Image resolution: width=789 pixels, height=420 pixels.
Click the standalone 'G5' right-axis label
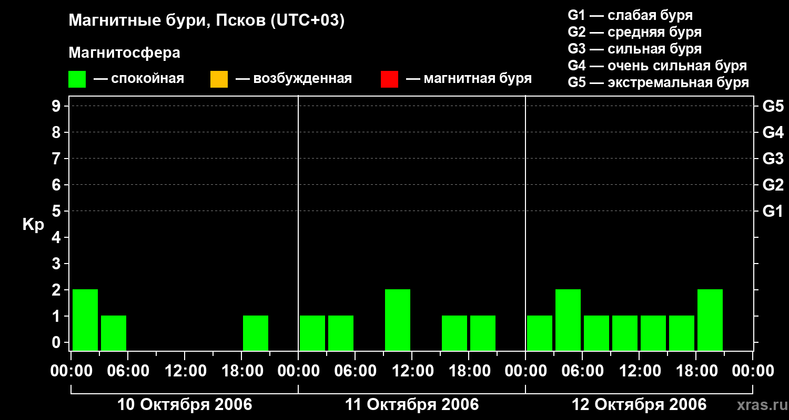pyautogui.click(x=773, y=106)
